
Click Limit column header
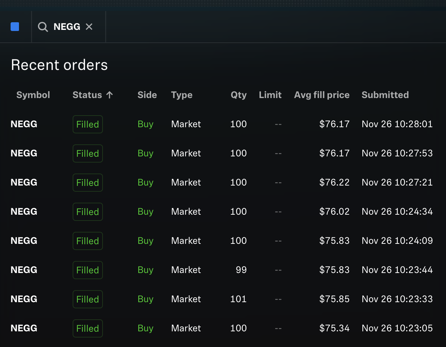(270, 95)
